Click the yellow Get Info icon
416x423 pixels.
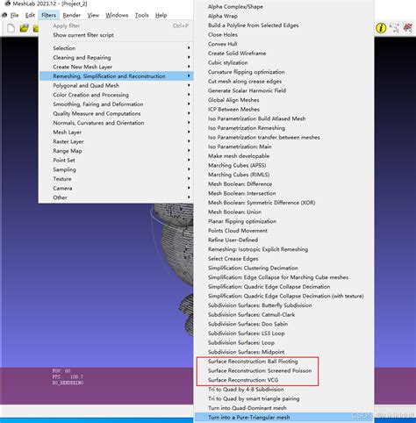[381, 28]
